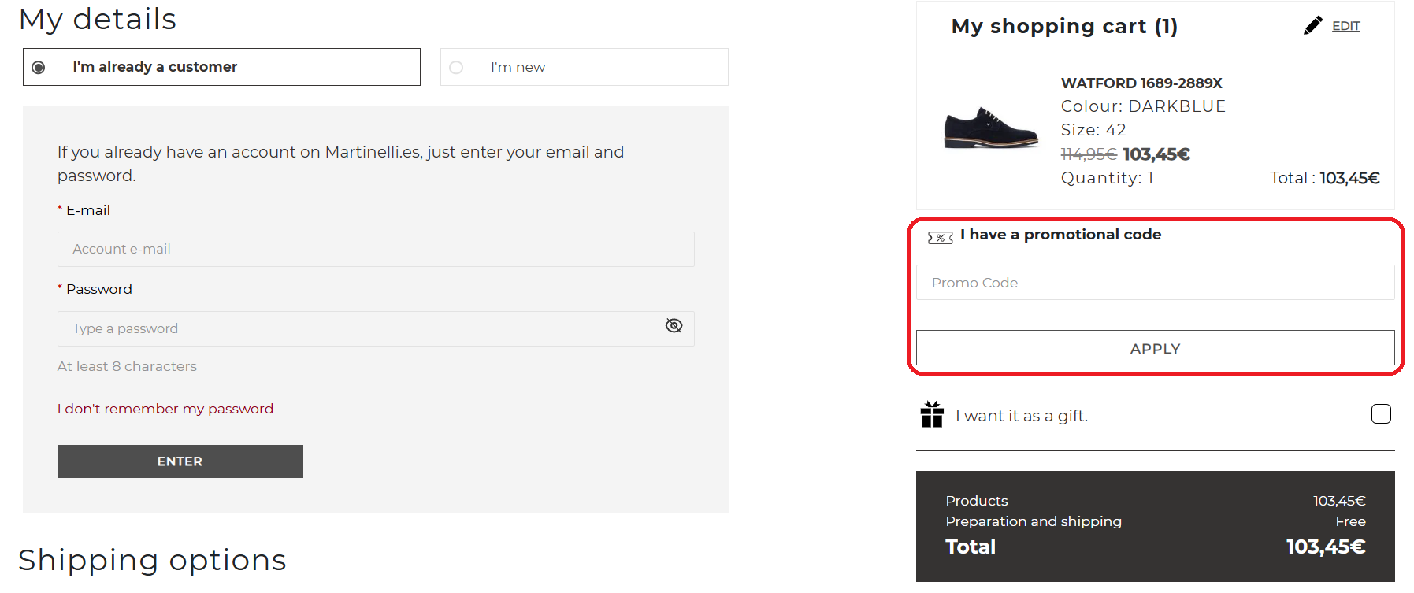Viewport: 1414px width, 593px height.
Task: Click the "Shipping options" section heading
Action: pyautogui.click(x=152, y=560)
